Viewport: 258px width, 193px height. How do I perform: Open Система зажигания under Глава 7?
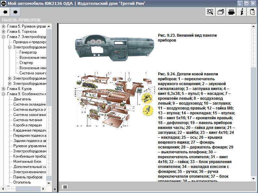point(33,73)
